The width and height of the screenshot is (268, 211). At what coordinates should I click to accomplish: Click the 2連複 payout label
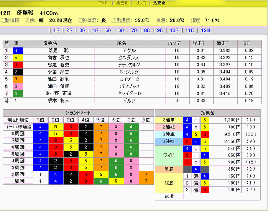[x=169, y=127]
